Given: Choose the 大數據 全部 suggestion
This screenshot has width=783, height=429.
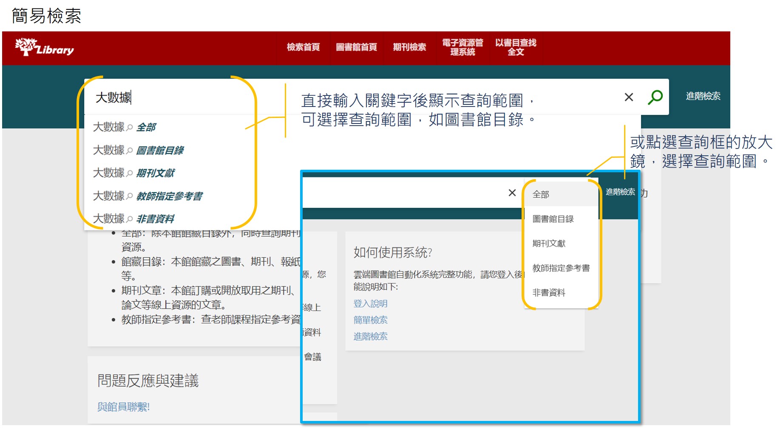Looking at the screenshot, I should (125, 127).
